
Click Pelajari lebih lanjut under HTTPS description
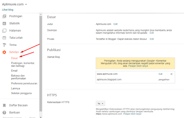click(x=132, y=114)
